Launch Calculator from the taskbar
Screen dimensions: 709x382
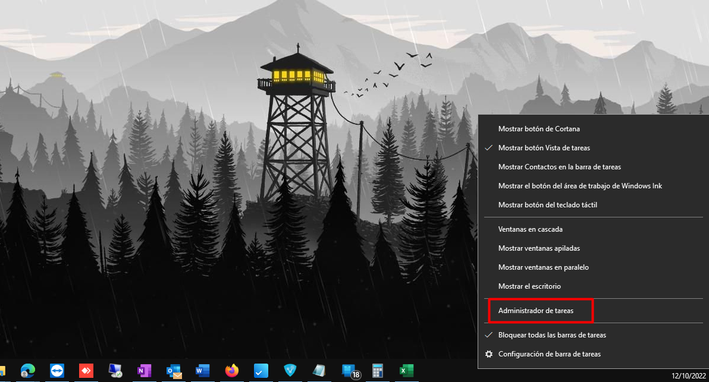[x=378, y=371]
